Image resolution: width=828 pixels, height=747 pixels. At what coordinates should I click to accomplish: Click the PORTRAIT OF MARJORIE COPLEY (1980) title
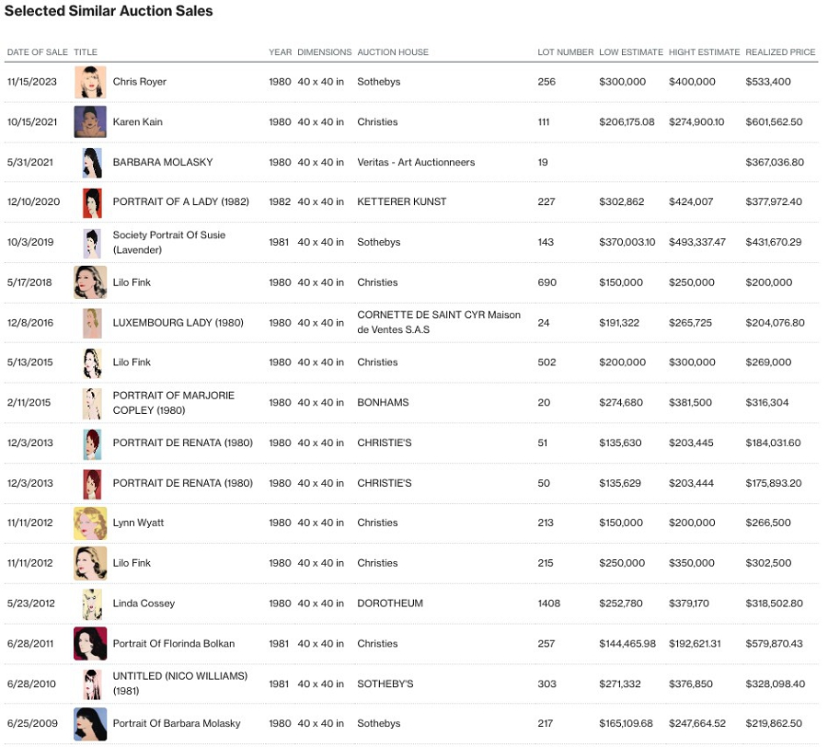click(x=173, y=402)
